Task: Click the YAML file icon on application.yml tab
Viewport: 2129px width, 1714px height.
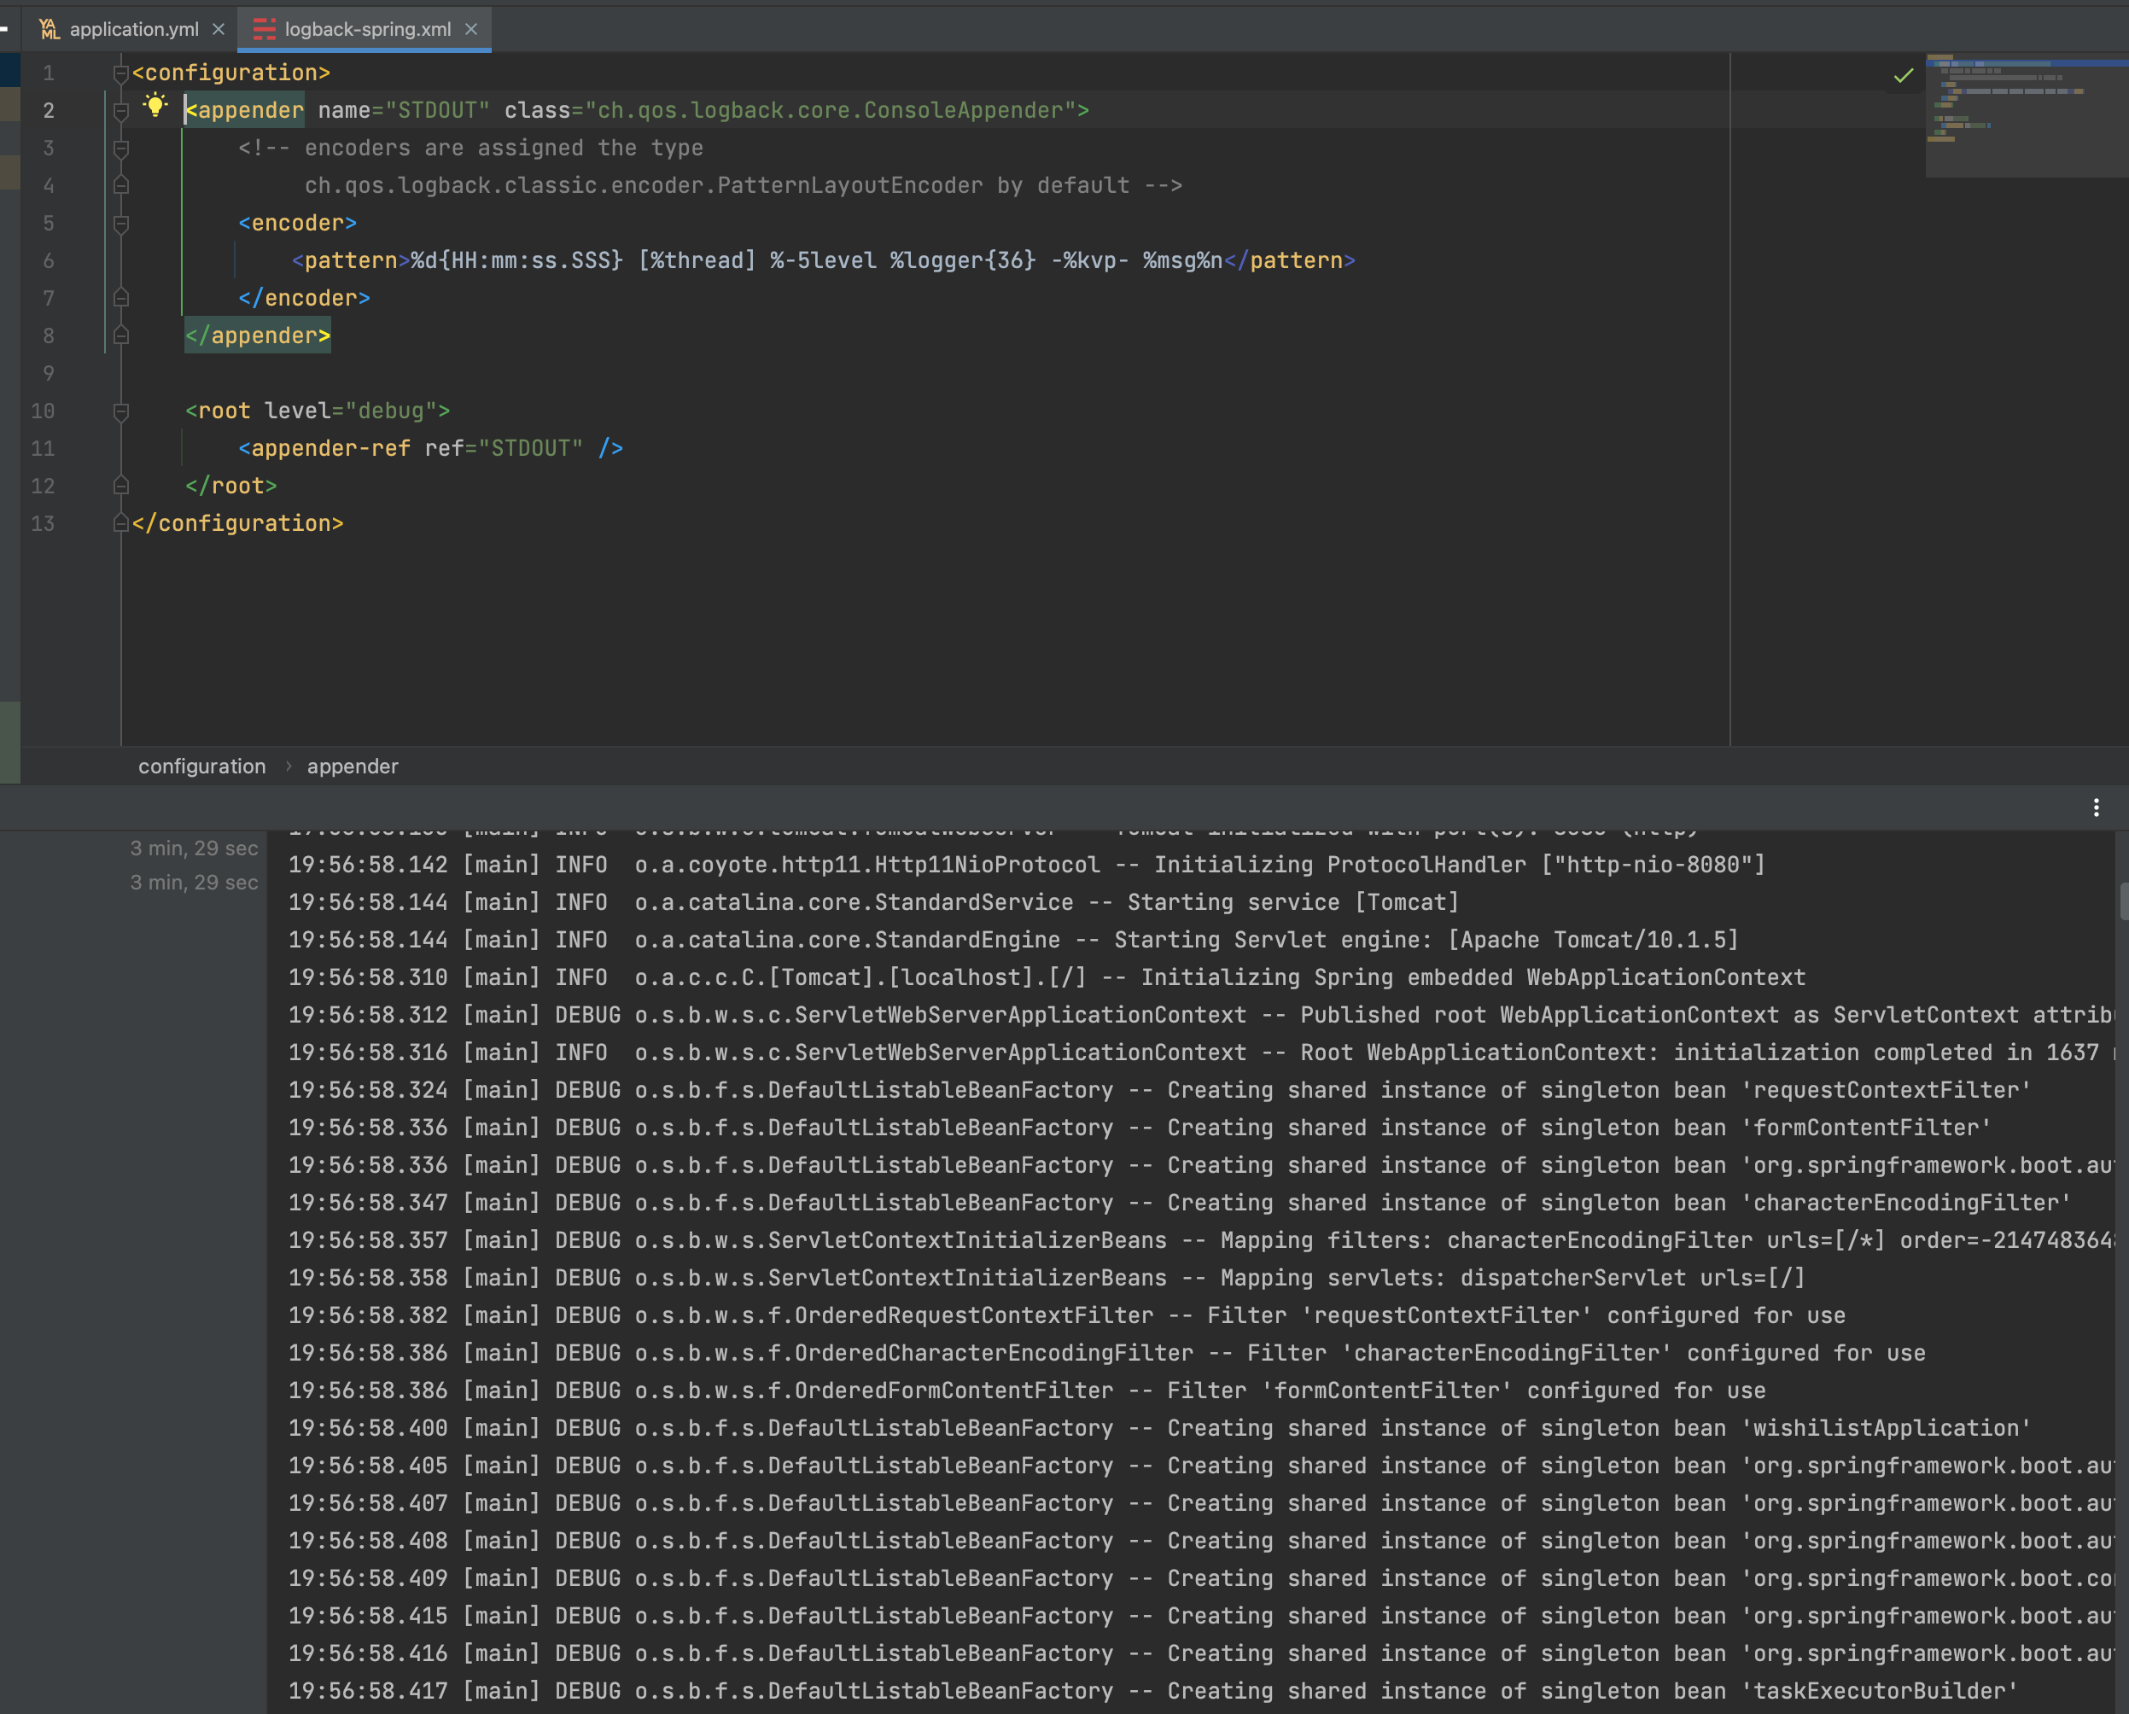Action: [x=49, y=30]
